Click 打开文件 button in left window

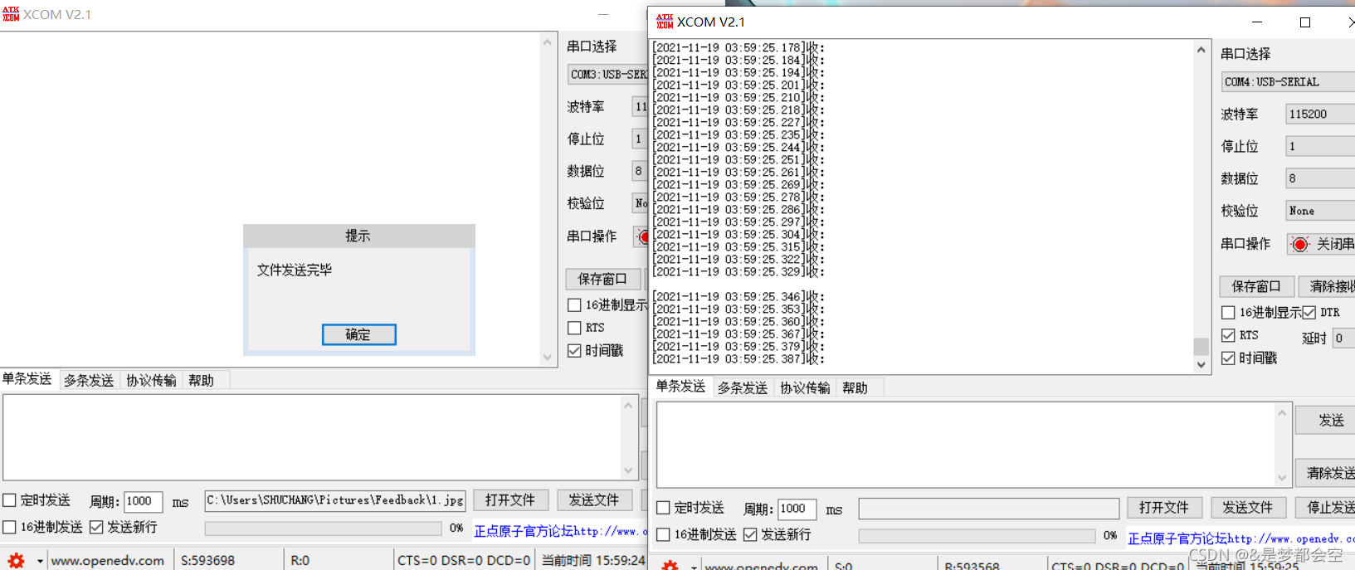tap(511, 500)
